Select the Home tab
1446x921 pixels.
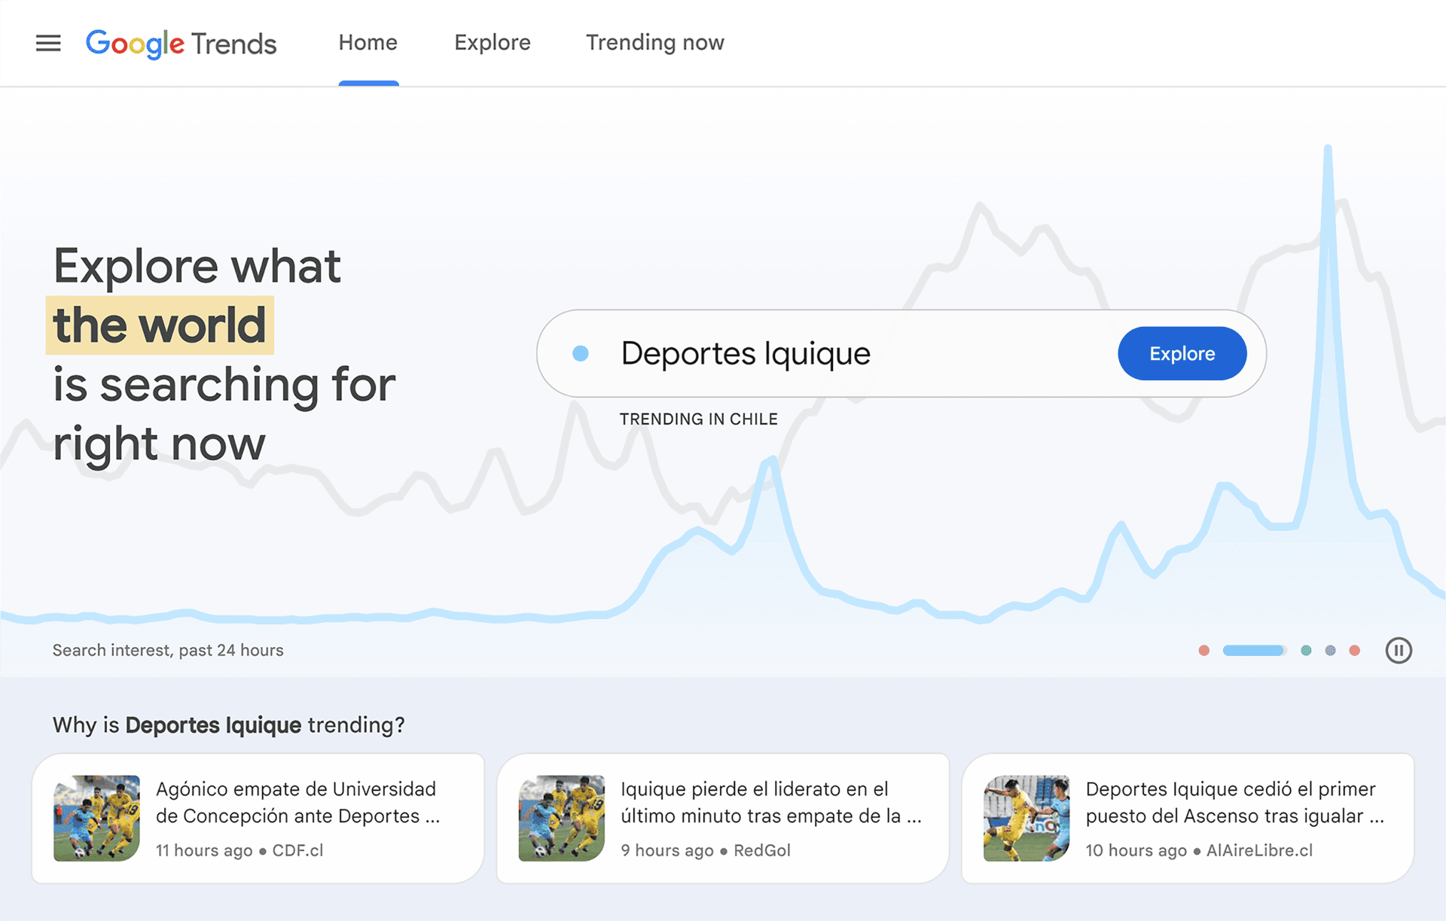tap(368, 43)
